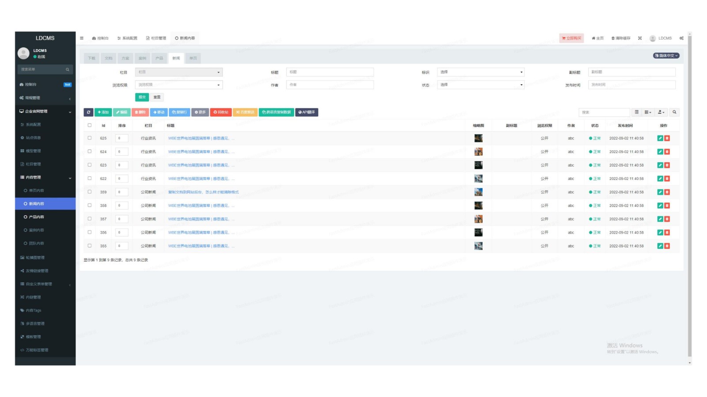Click the sidebar search magnifier icon
The width and height of the screenshot is (707, 397).
coord(68,69)
